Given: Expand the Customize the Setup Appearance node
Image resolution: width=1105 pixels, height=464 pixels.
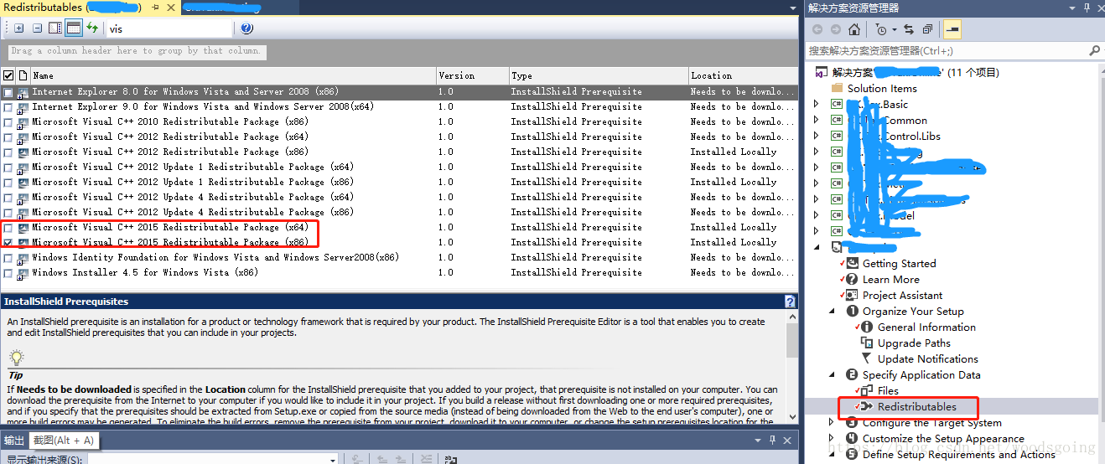Looking at the screenshot, I should (x=832, y=438).
